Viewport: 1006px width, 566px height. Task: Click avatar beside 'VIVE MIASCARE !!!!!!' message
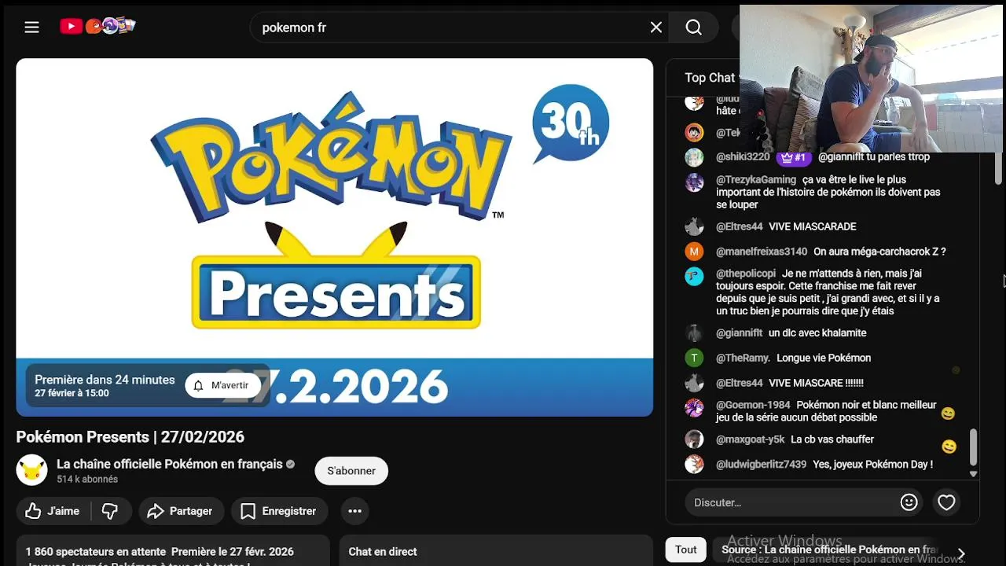(694, 383)
